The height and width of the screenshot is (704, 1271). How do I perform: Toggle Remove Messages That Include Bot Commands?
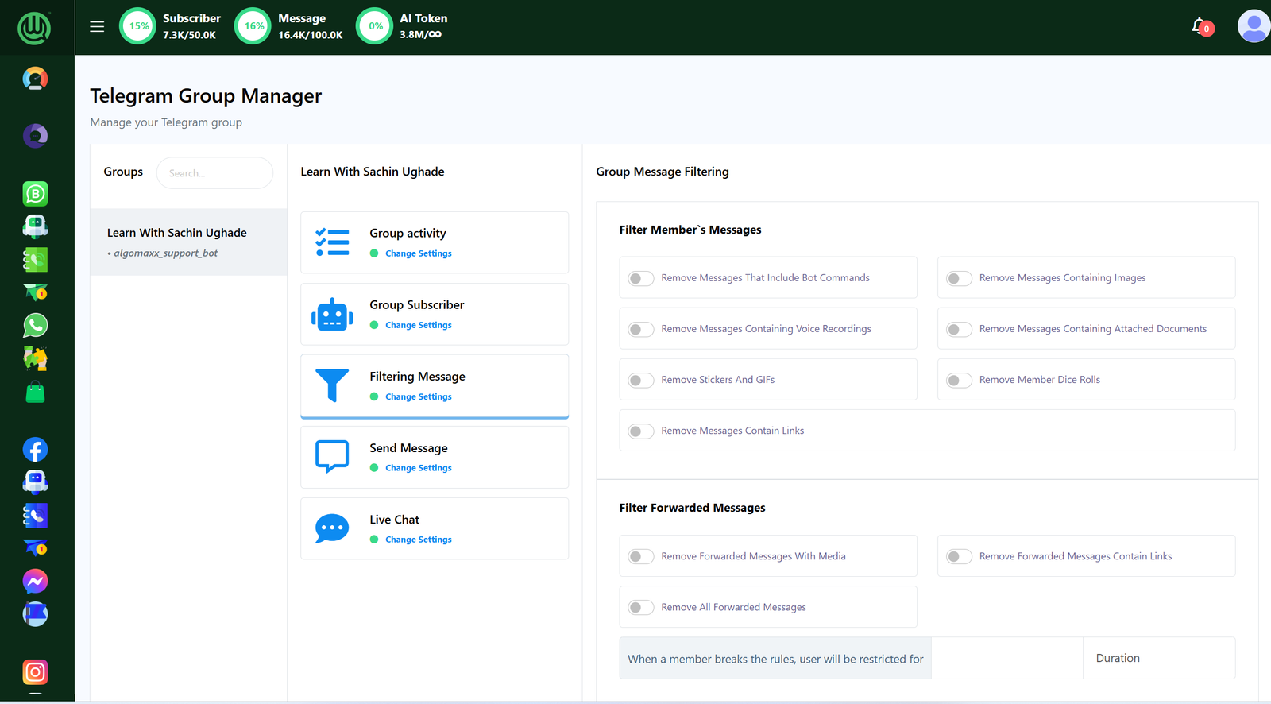641,278
